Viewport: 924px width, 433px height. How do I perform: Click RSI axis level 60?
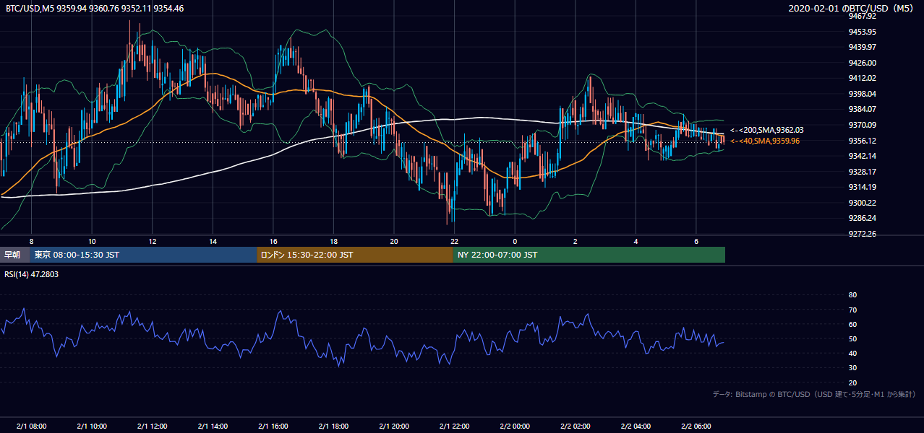coord(852,324)
